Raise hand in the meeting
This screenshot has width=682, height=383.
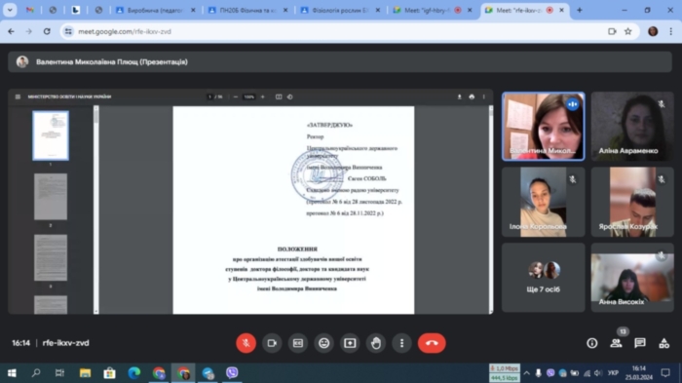tap(376, 343)
